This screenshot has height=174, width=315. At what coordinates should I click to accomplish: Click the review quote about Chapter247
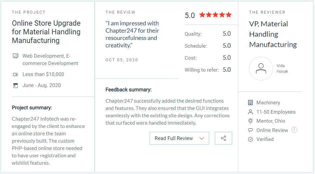pos(132,34)
